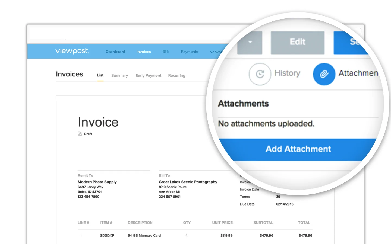The height and width of the screenshot is (244, 391).
Task: Click the Add Attachment button
Action: click(x=298, y=149)
